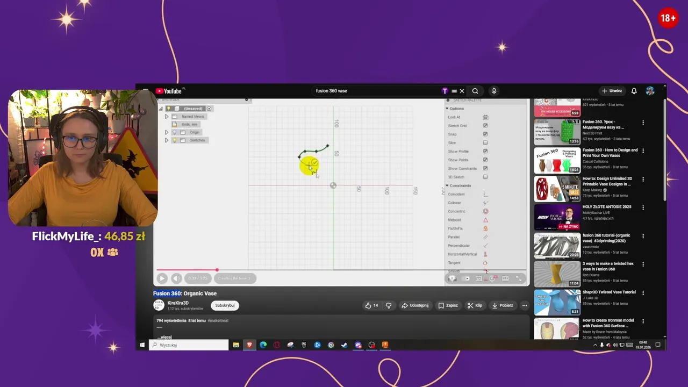Image resolution: width=688 pixels, height=387 pixels.
Task: Open the KiraKira3D channel name
Action: point(178,303)
